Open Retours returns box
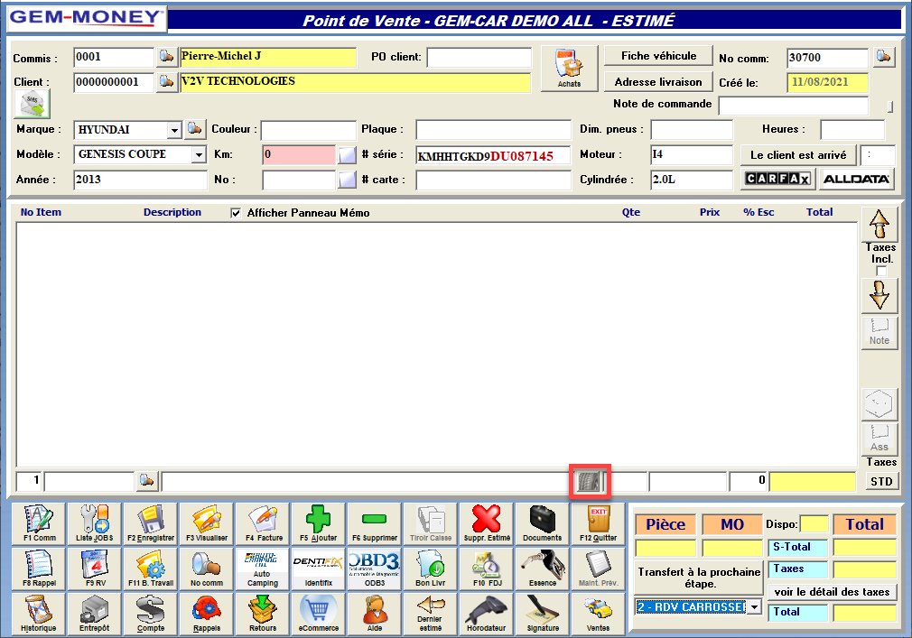The image size is (912, 638). [x=263, y=614]
